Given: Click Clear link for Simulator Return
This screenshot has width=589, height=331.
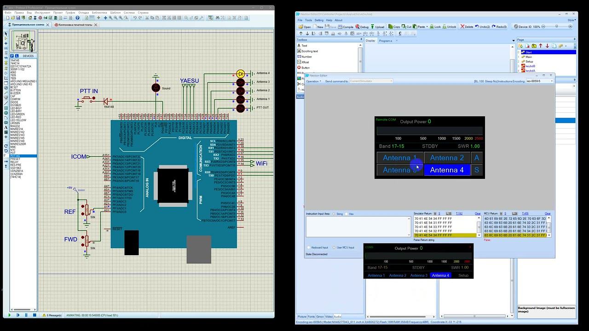Looking at the screenshot, I should (478, 214).
